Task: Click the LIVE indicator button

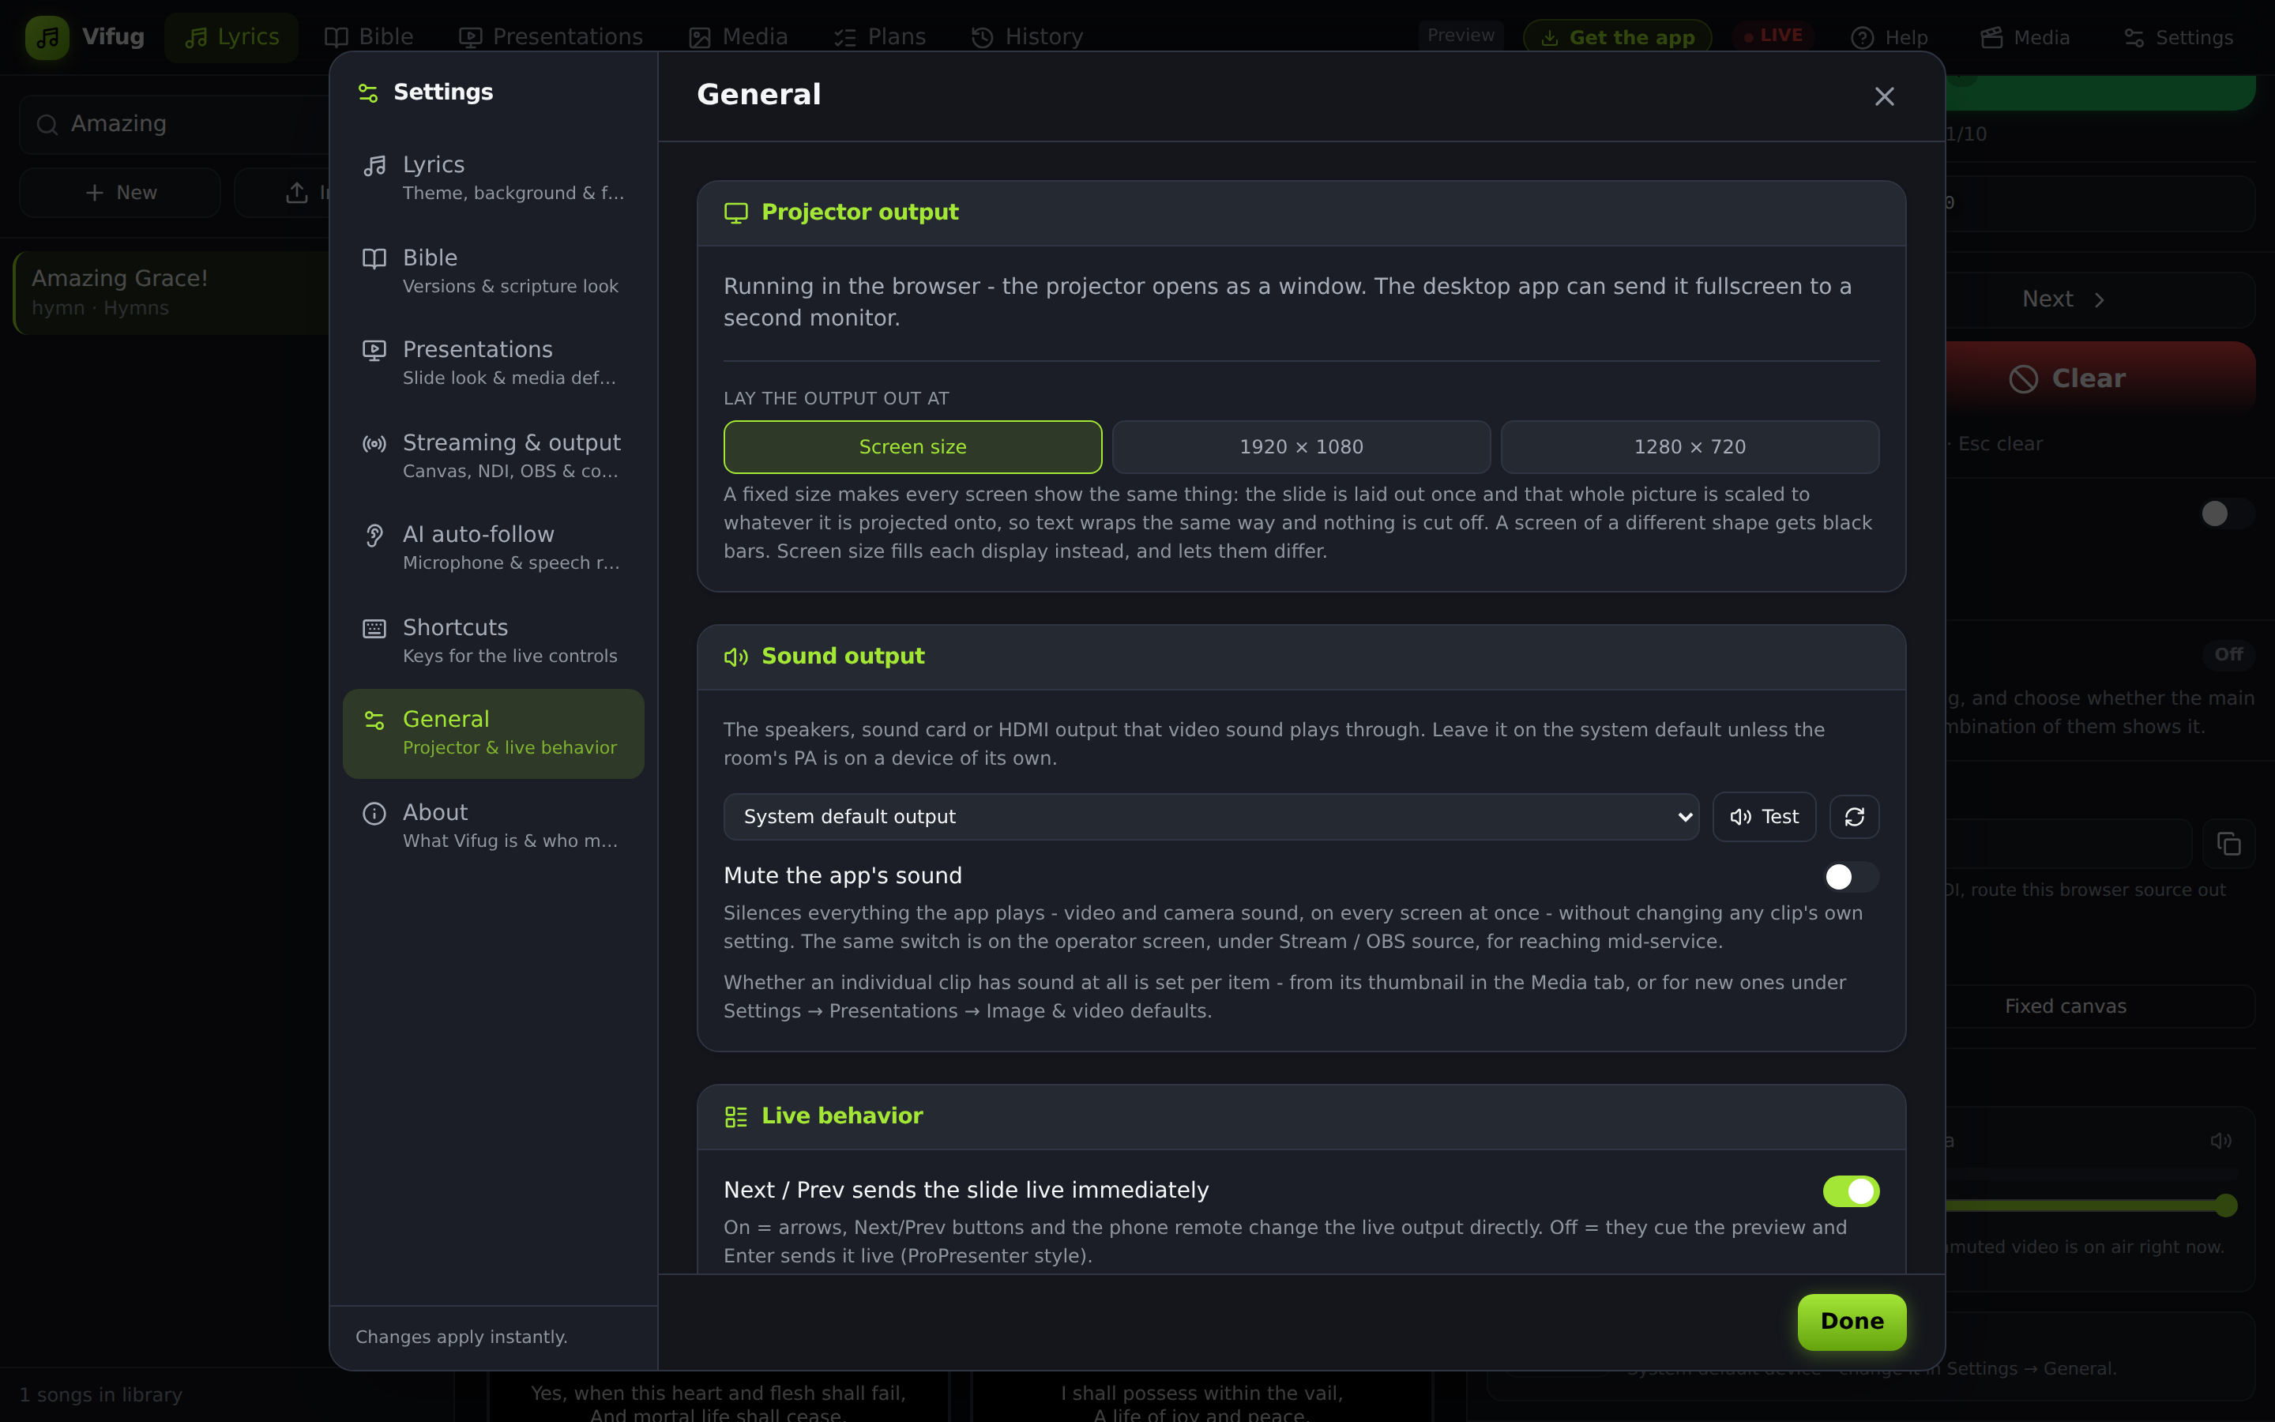Action: click(1773, 36)
